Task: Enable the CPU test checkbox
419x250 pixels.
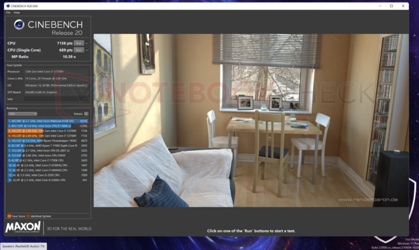Action: [87, 43]
